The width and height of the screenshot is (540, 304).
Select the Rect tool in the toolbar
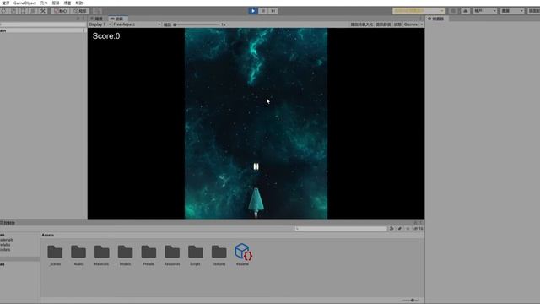tap(24, 11)
